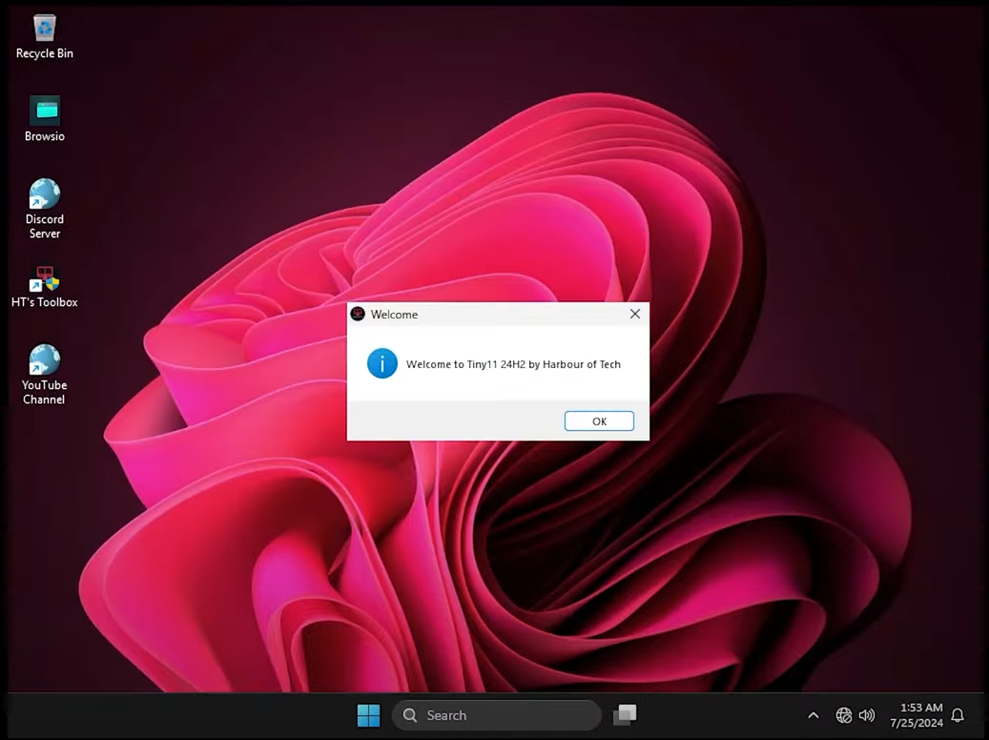
Task: Click the Welcome to Tiny11 message text
Action: 513,364
